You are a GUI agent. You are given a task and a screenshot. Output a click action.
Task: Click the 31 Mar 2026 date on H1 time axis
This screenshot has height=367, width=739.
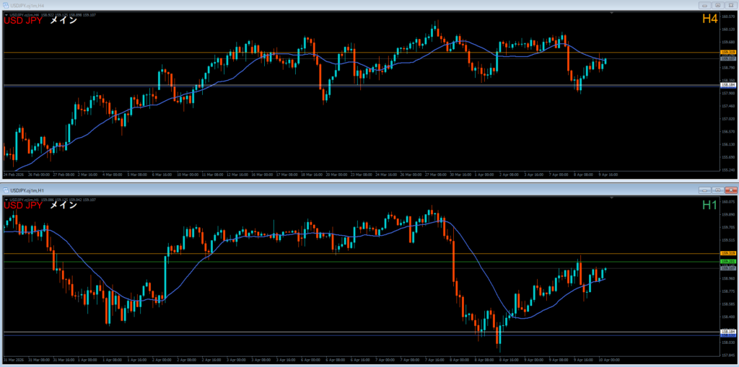coord(12,360)
